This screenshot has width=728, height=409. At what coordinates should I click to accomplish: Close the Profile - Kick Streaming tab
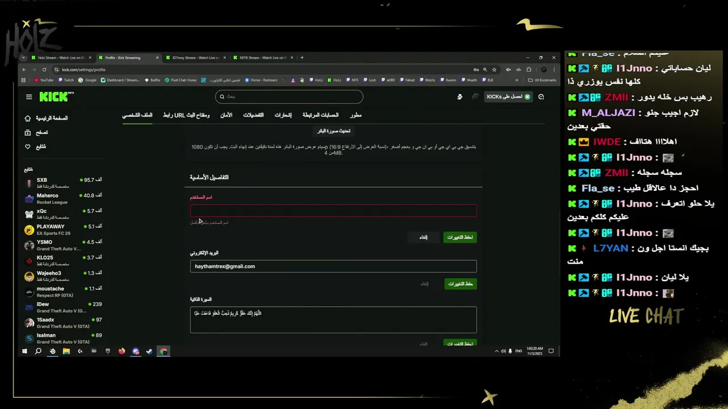click(158, 57)
